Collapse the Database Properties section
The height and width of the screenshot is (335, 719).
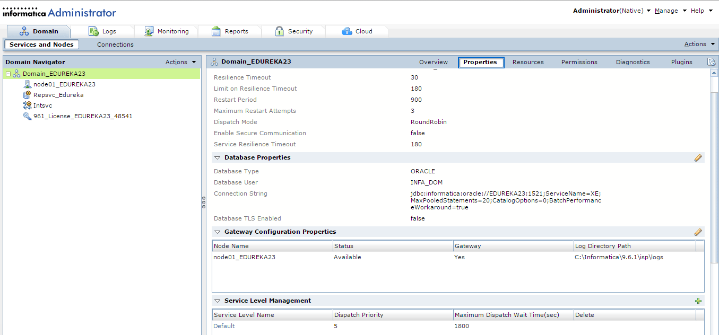(x=217, y=158)
